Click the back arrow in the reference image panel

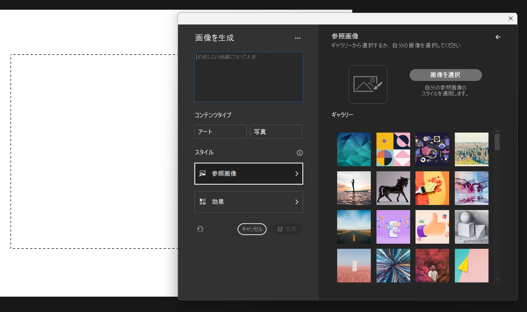tap(498, 37)
